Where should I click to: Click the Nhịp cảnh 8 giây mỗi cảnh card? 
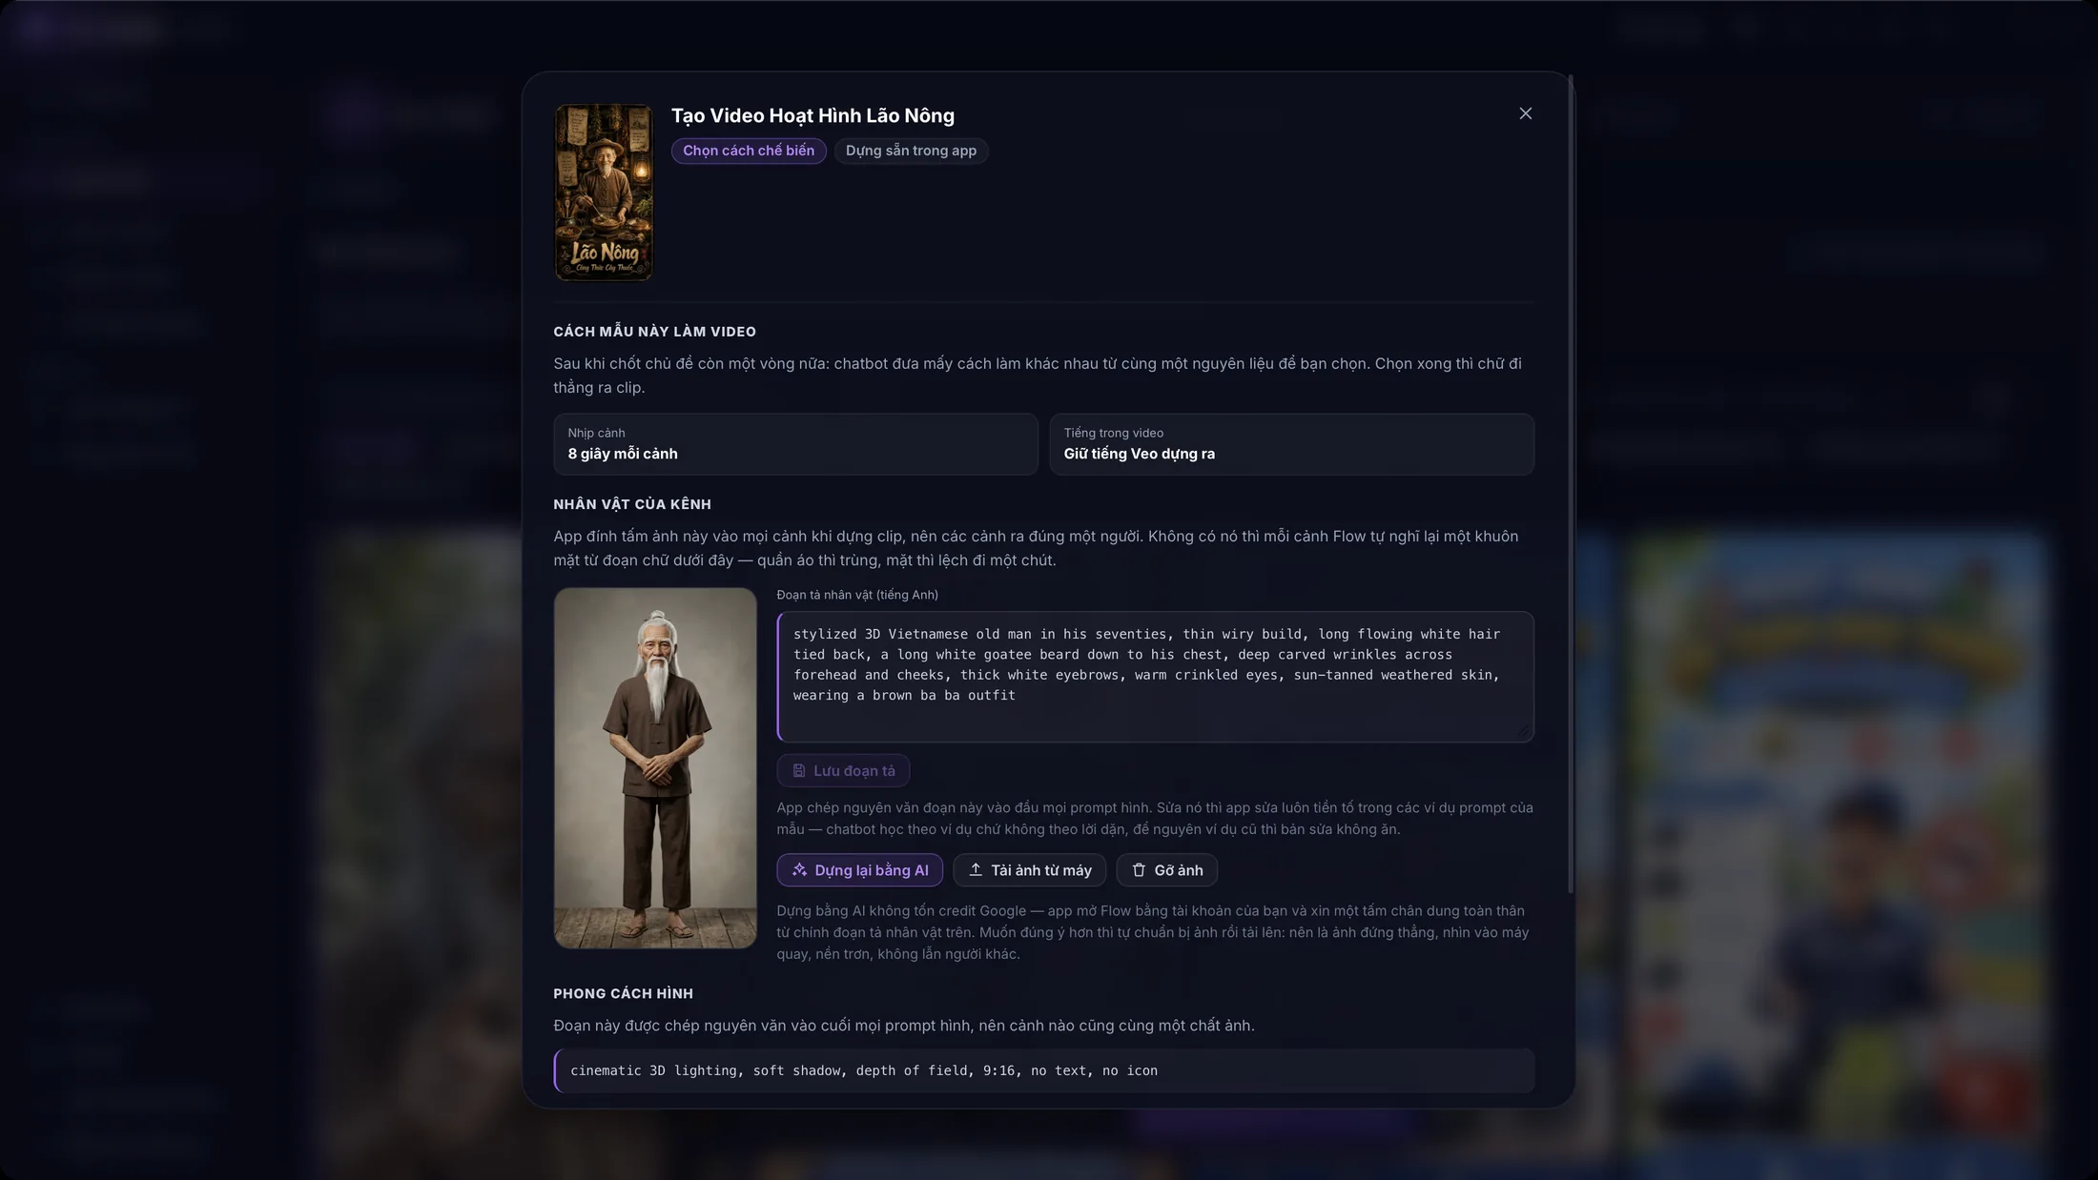tap(795, 444)
